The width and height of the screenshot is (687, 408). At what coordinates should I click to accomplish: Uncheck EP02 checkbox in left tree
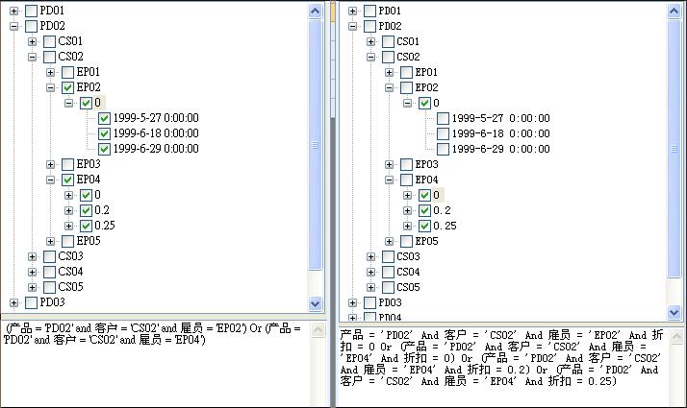pyautogui.click(x=67, y=87)
